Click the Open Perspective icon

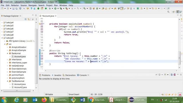tap(174, 12)
